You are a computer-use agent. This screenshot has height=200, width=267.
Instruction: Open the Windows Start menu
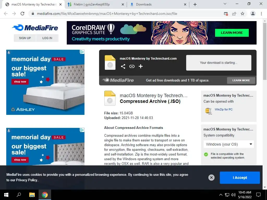(x=6, y=195)
